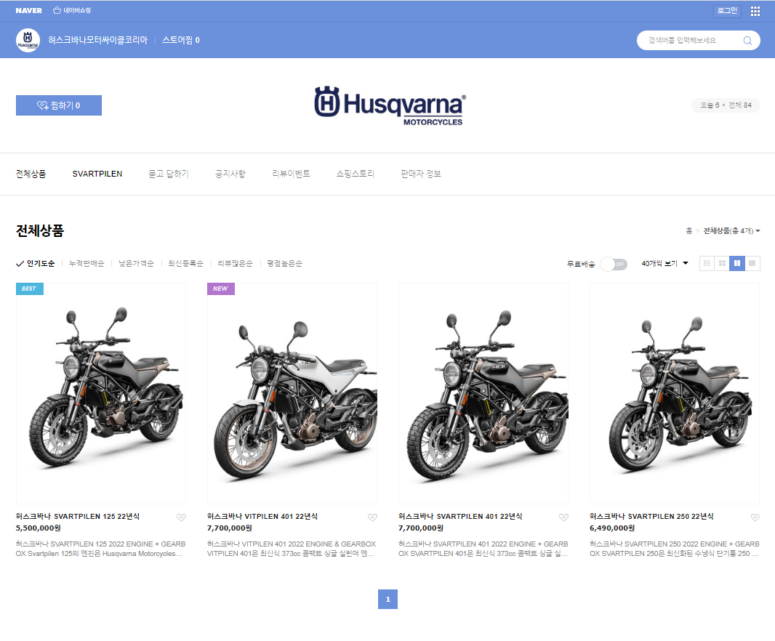Open the SVARTPILEN 250 motorcycle thumbnail
775x641 pixels.
(x=675, y=393)
